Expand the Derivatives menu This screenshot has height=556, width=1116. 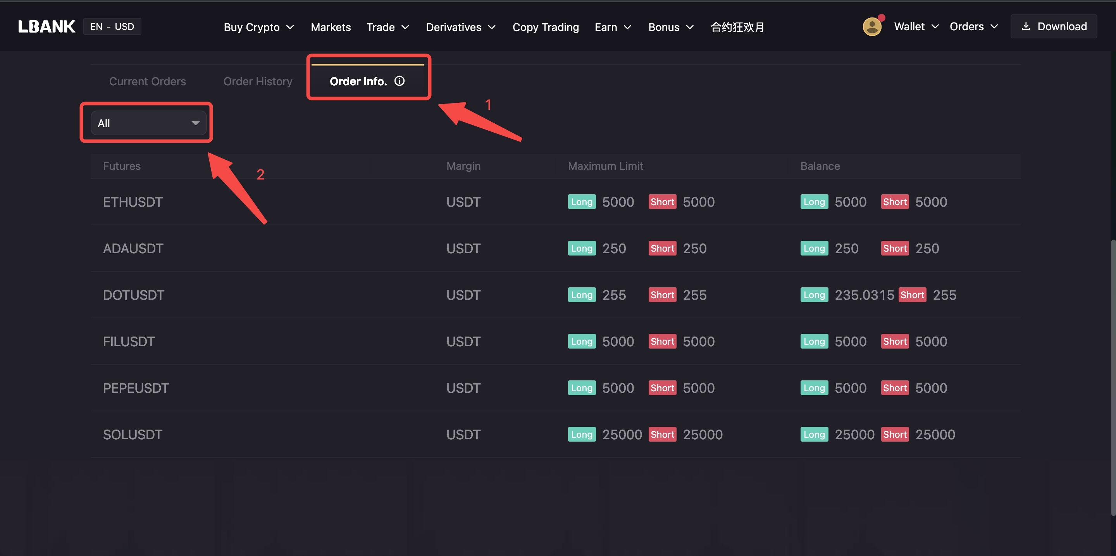coord(461,27)
